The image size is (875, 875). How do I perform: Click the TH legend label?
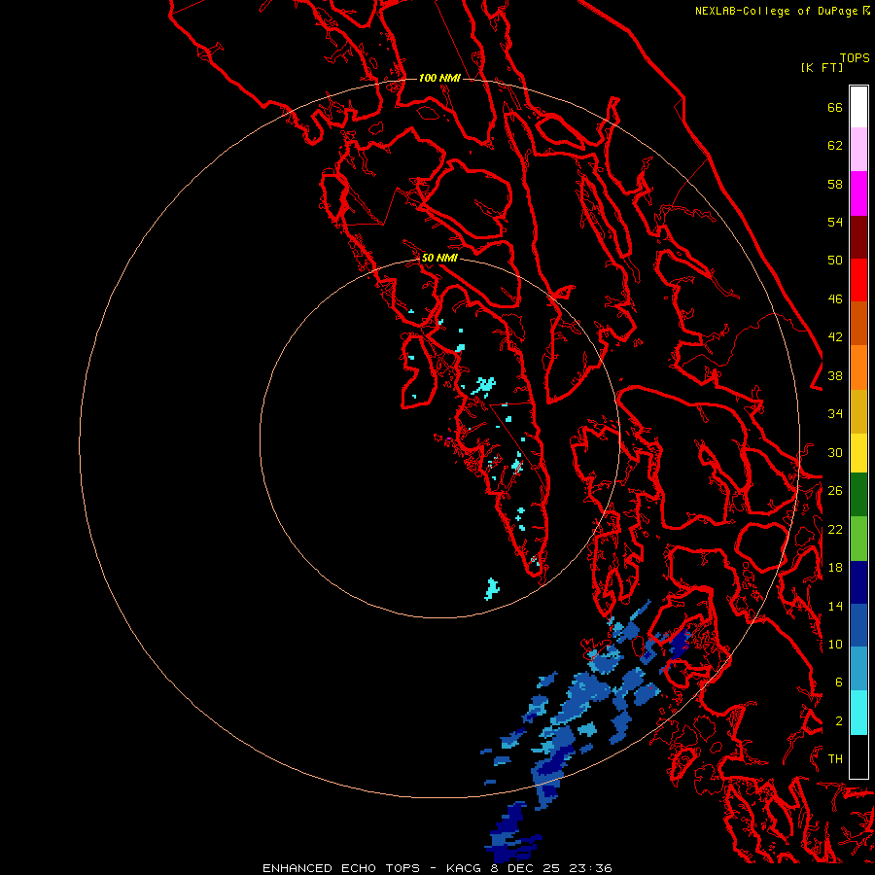(835, 759)
